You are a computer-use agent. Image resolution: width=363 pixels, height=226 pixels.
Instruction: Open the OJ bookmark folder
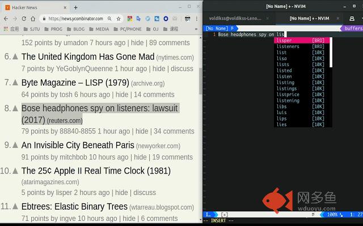click(x=153, y=29)
